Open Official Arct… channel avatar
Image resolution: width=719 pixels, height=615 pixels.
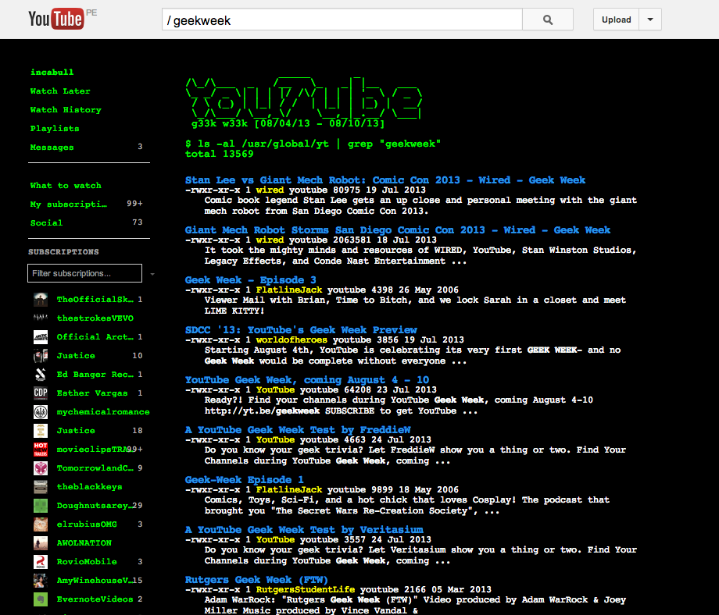pyautogui.click(x=41, y=337)
